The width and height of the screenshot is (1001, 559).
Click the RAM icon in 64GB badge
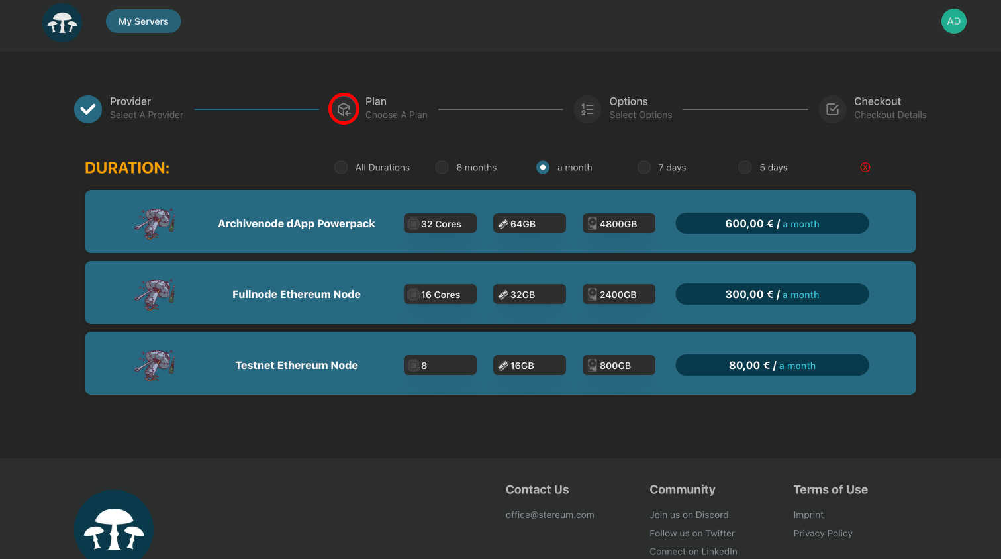[x=503, y=224]
